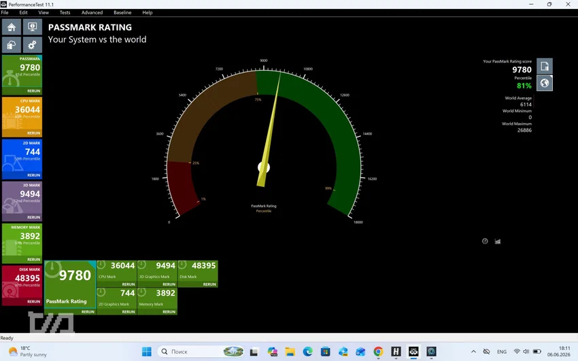Screen dimensions: 578x361
Task: Open the volume speaker tray icon
Action: [x=526, y=351]
